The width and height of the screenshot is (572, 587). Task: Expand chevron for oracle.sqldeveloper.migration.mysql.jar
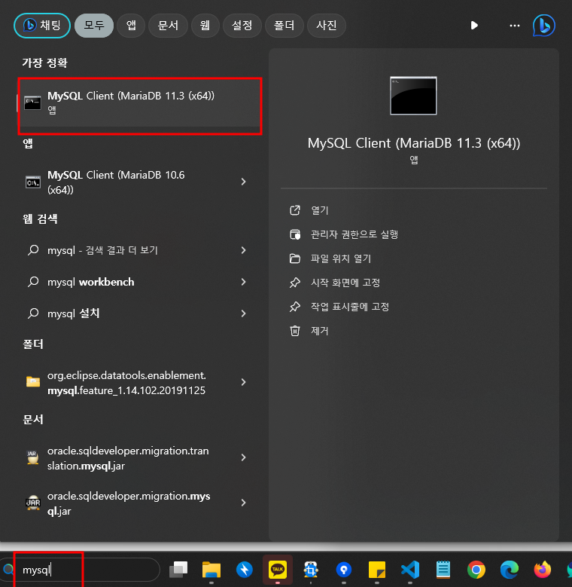click(243, 503)
